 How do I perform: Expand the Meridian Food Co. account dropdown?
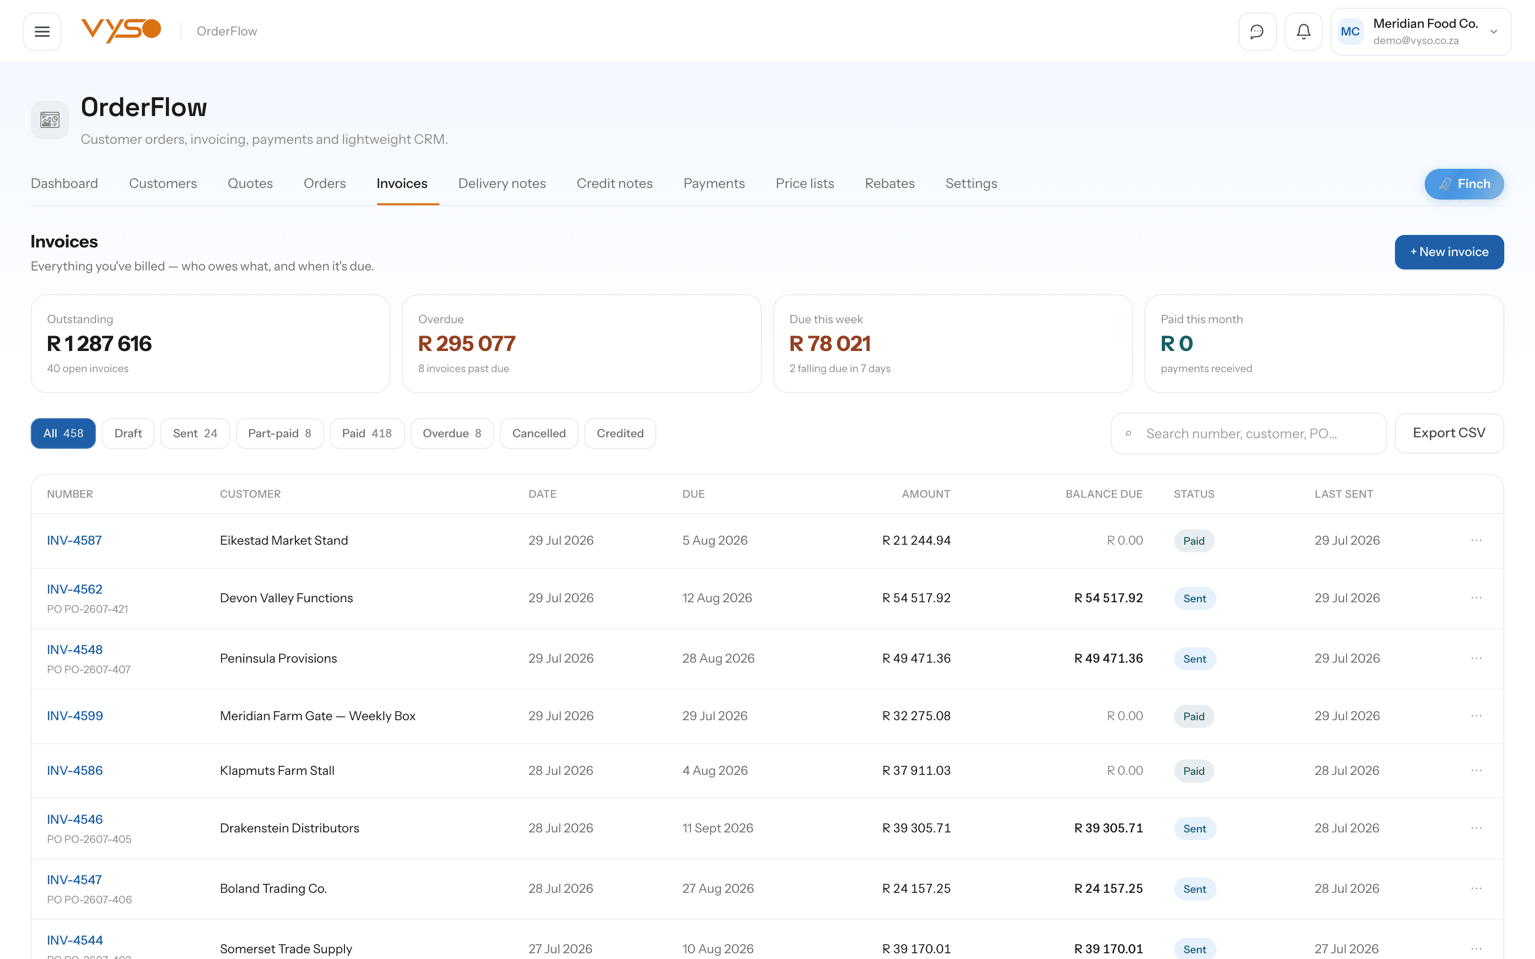tap(1494, 32)
